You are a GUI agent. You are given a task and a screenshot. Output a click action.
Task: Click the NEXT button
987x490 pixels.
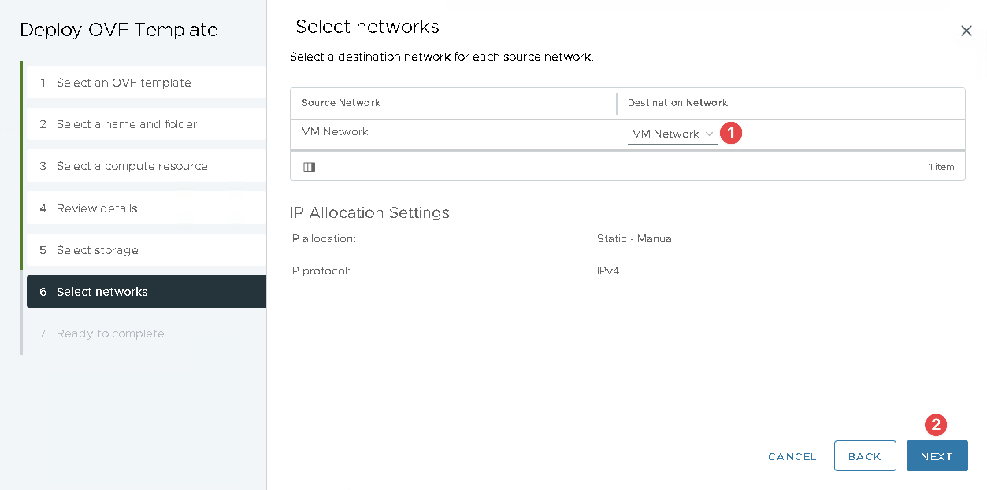pyautogui.click(x=937, y=456)
